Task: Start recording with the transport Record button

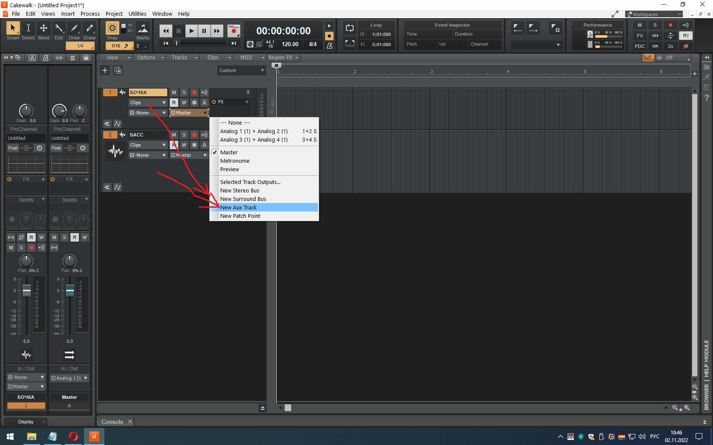Action: point(233,31)
